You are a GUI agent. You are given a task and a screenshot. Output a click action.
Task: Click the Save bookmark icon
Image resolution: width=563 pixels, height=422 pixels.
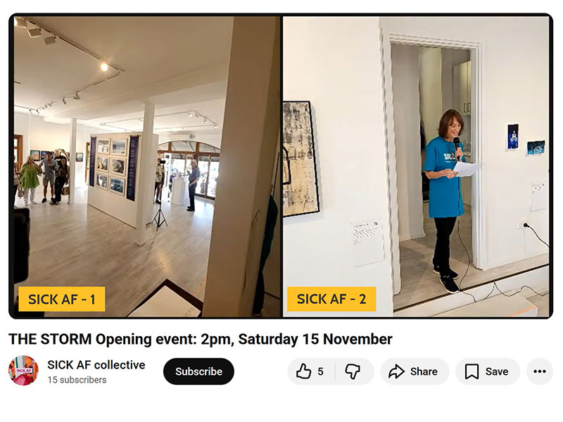click(472, 371)
